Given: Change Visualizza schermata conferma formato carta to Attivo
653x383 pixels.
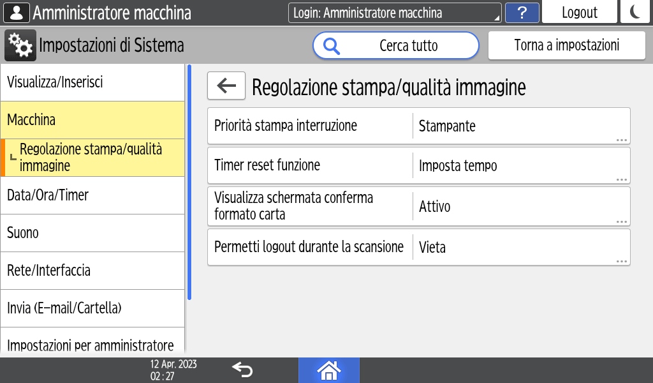Looking at the screenshot, I should pos(419,206).
